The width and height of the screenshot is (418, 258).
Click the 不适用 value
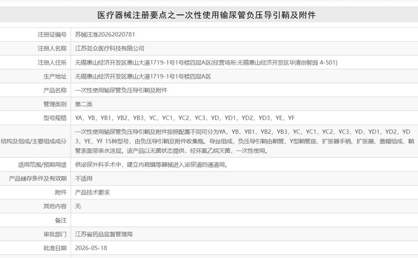(x=84, y=178)
